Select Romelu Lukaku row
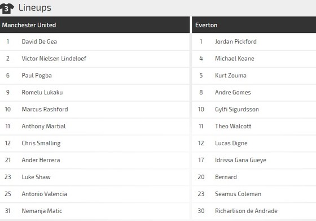 pos(95,93)
